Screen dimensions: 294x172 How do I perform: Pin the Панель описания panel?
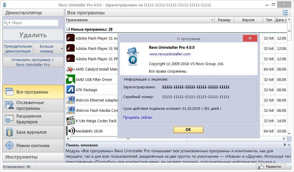[285, 145]
